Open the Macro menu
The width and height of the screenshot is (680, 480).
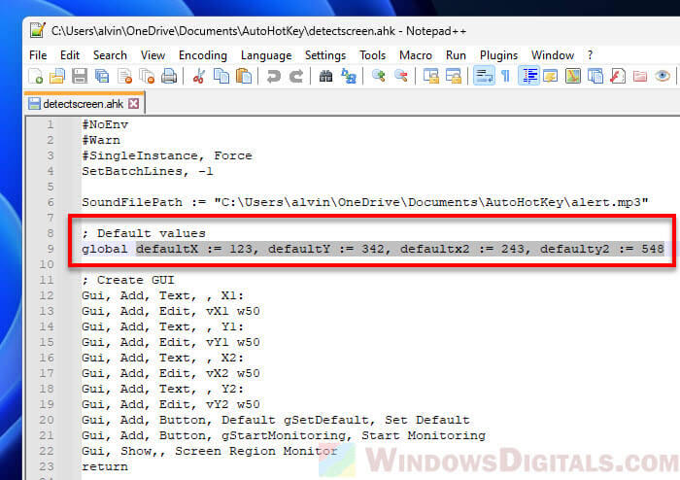click(416, 55)
